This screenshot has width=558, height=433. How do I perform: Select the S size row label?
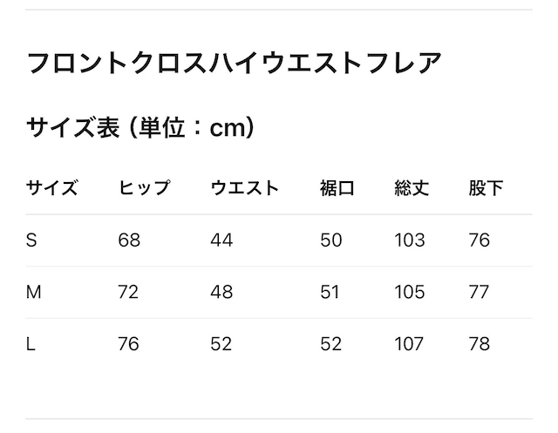coord(31,240)
